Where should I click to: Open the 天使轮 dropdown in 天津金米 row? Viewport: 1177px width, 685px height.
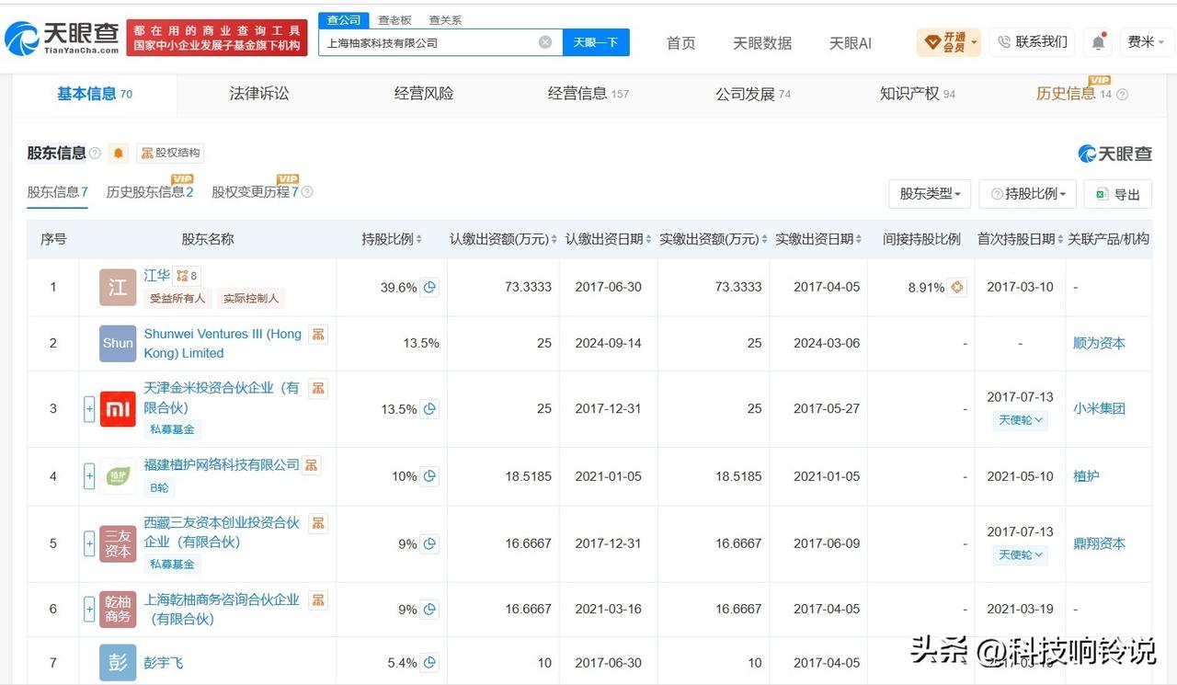click(x=1021, y=419)
